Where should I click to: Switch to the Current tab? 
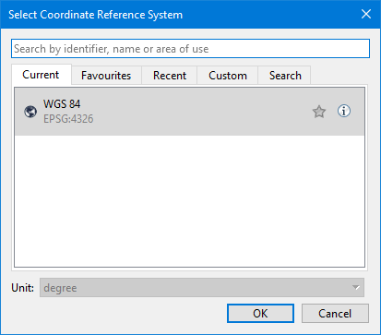41,75
